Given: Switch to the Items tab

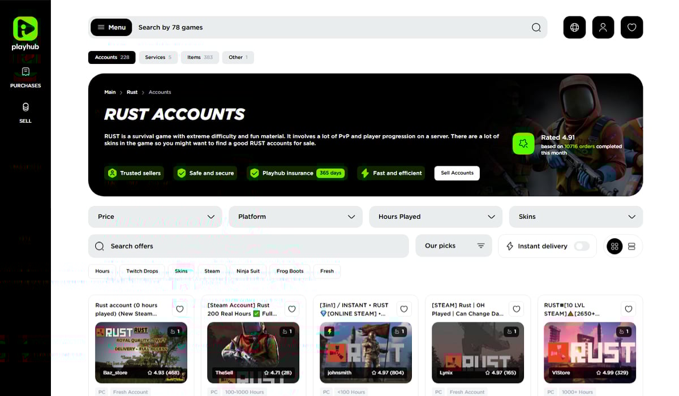Looking at the screenshot, I should pyautogui.click(x=200, y=57).
